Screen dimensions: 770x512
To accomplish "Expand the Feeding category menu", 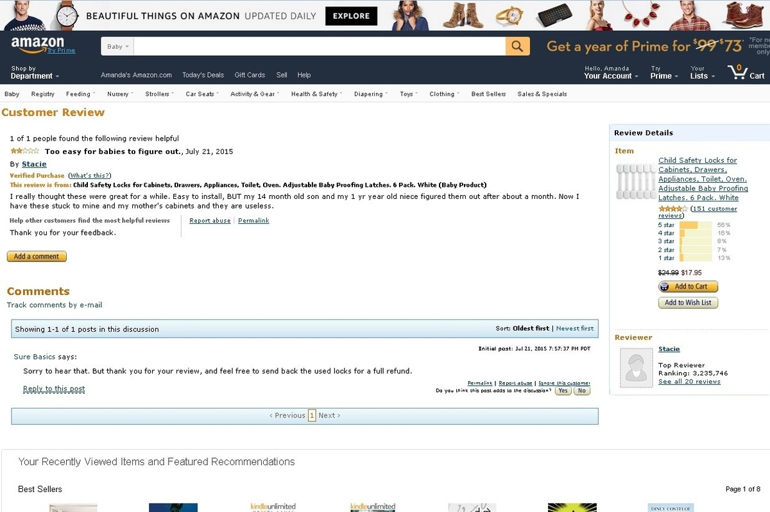I will click(80, 94).
